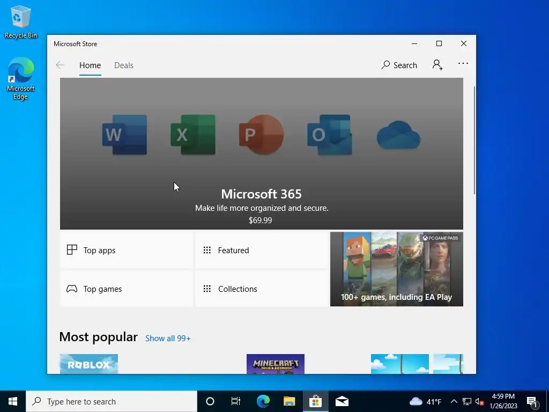The height and width of the screenshot is (412, 549).
Task: Click the Store window vertical scrollbar
Action: tap(474, 140)
